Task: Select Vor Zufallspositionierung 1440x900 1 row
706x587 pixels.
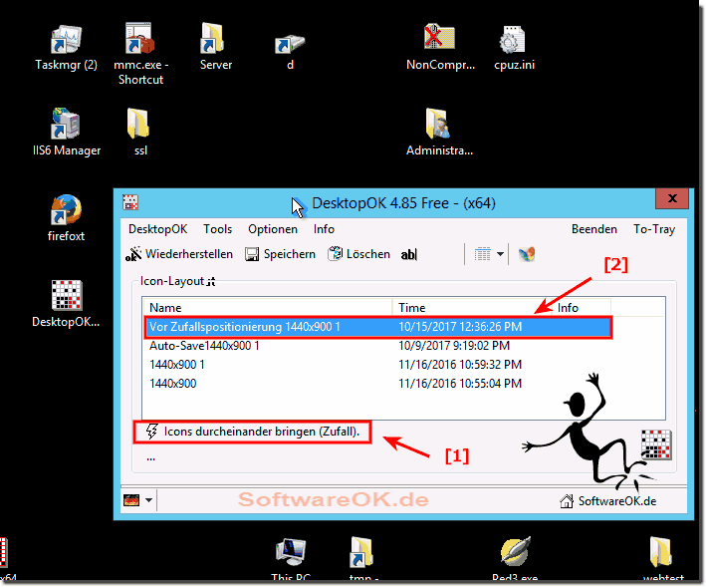Action: click(x=378, y=327)
